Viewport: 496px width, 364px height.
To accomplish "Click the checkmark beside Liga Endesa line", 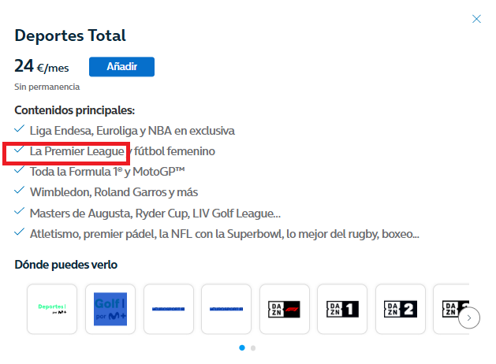I will (19, 129).
